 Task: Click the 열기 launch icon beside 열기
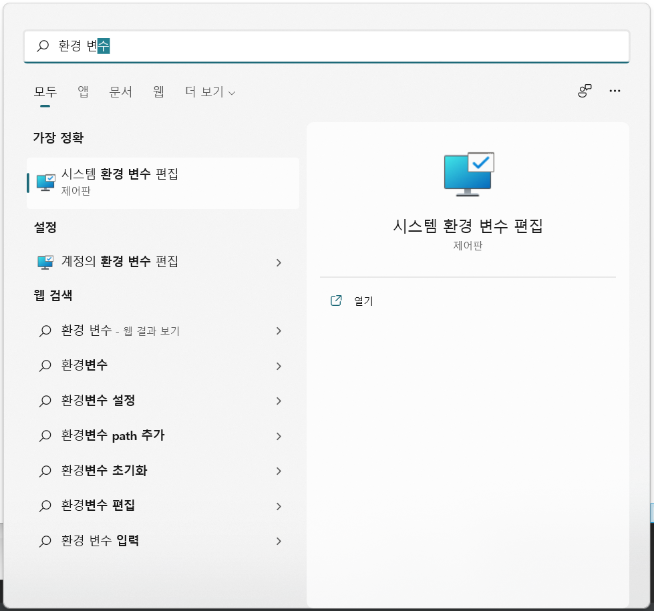[x=336, y=300]
